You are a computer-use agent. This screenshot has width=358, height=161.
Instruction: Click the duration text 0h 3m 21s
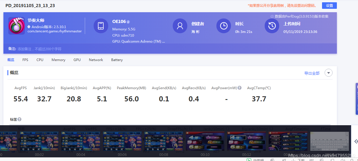point(244,32)
